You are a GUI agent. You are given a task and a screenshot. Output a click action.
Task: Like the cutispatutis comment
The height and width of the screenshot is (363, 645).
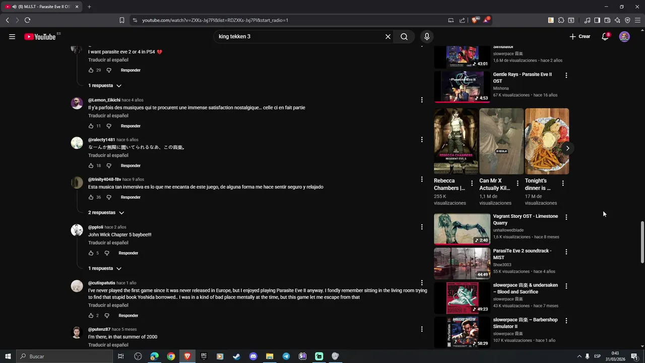91,316
